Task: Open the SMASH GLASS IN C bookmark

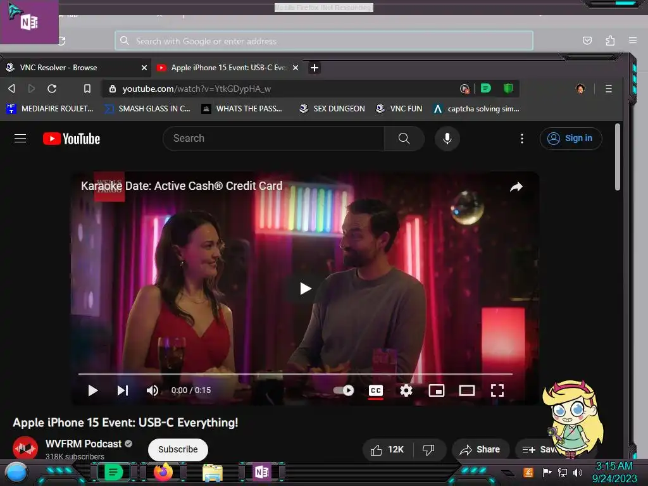Action: click(147, 109)
